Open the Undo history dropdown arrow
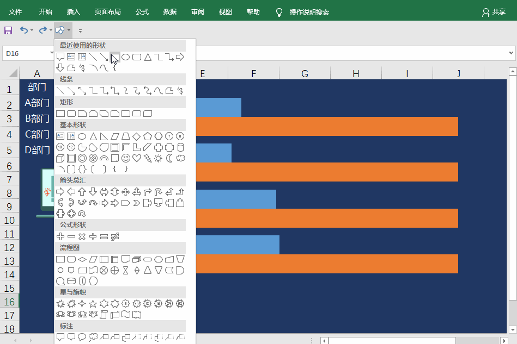517x344 pixels. 32,30
